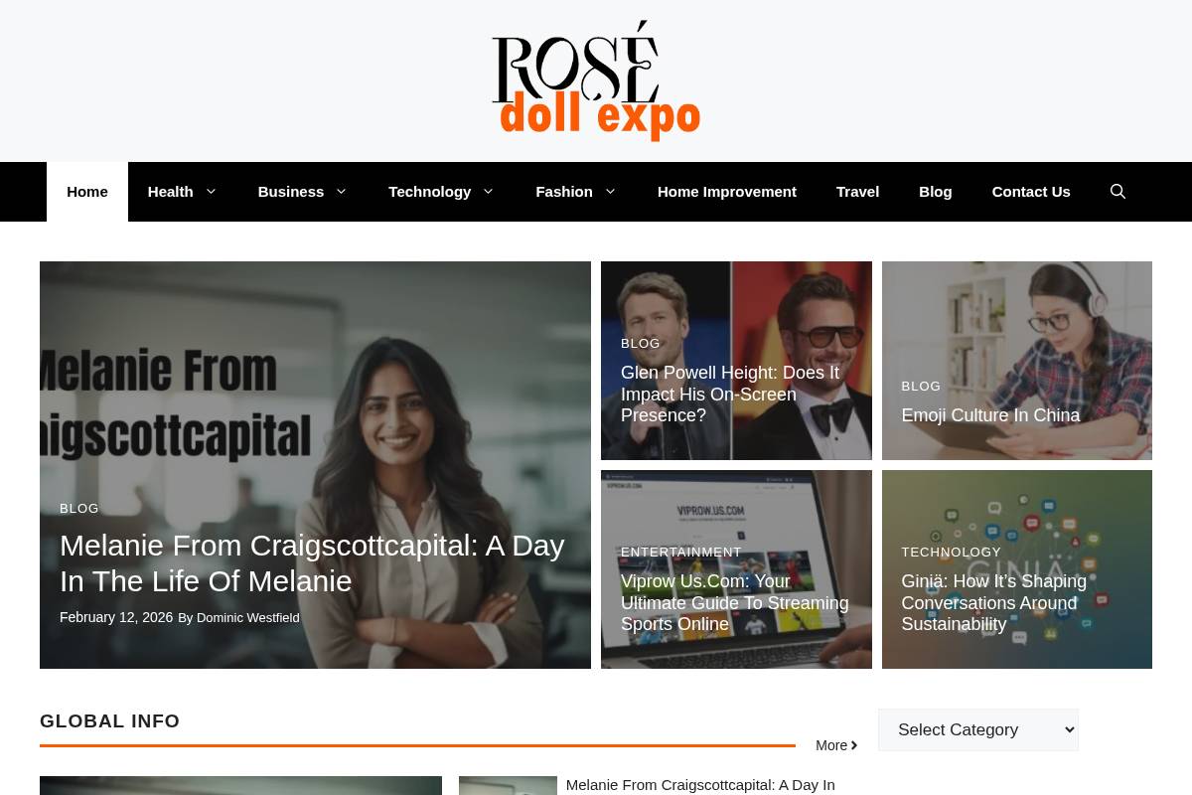Expand the Technology menu chevron
Viewport: 1192px width, 795px height.
pos(487,191)
